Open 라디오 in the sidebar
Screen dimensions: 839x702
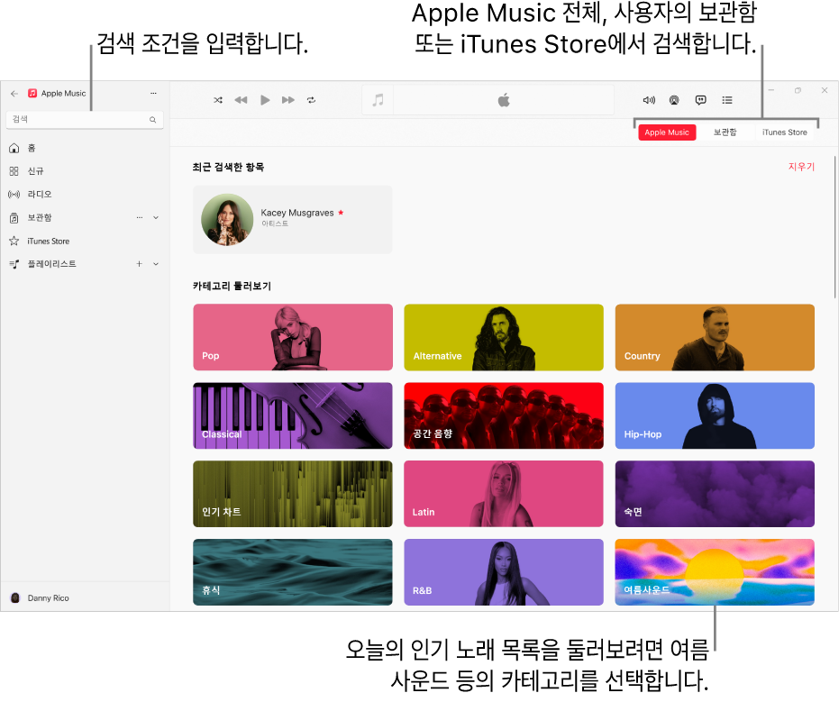[x=85, y=195]
